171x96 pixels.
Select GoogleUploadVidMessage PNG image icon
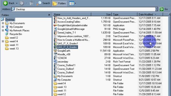[55, 29]
